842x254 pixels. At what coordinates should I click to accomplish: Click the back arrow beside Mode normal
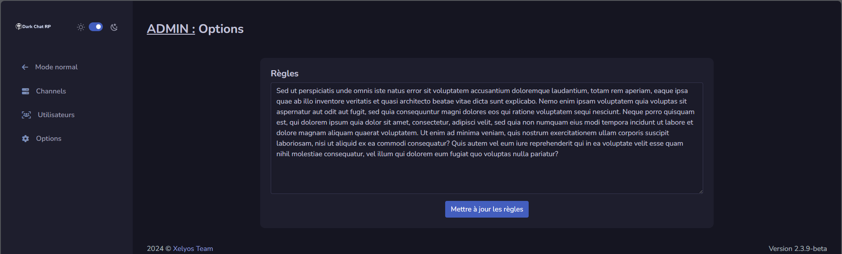pyautogui.click(x=25, y=67)
